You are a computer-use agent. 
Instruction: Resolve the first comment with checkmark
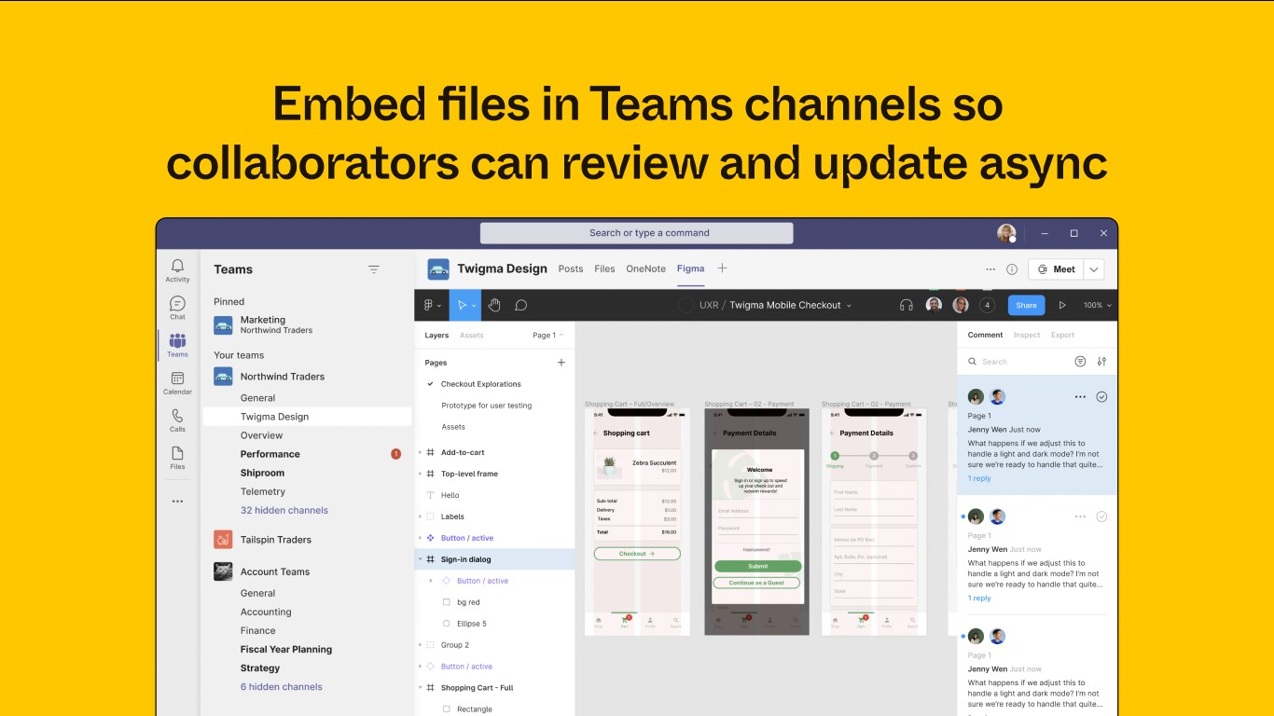coord(1101,397)
